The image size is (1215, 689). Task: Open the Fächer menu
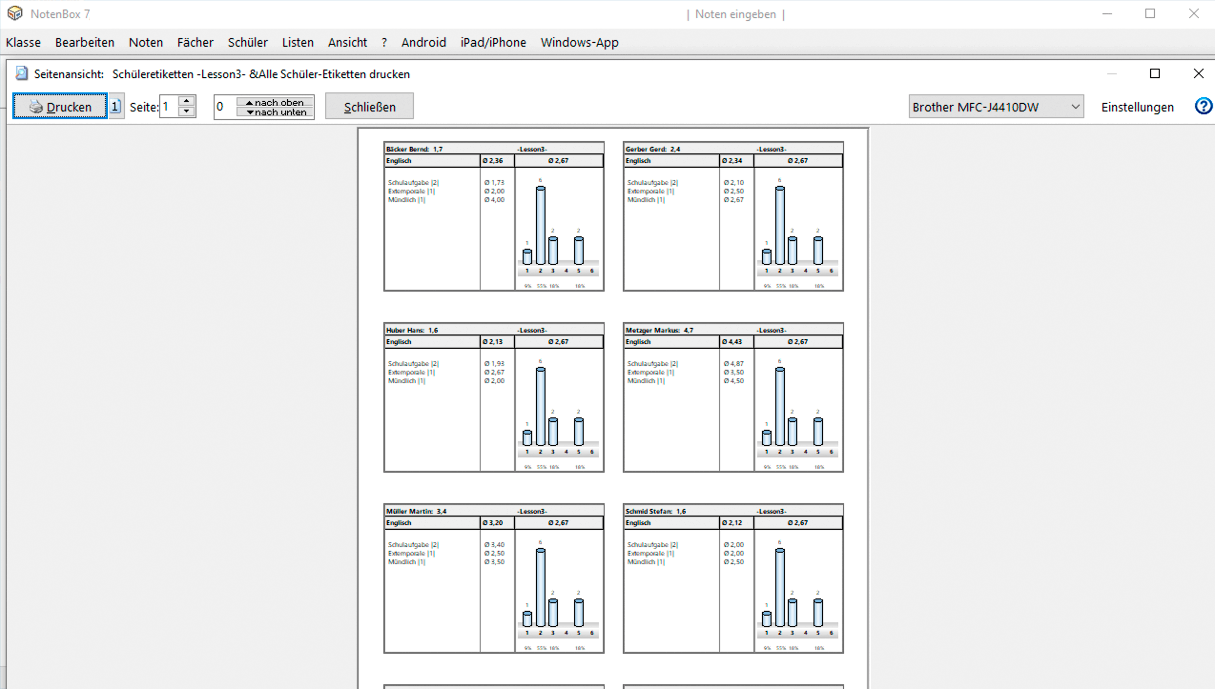[195, 42]
